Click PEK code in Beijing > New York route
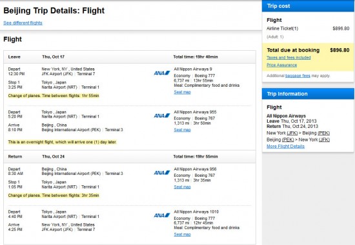355x245 pixels. click(288, 140)
